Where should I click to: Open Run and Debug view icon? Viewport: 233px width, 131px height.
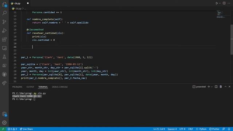[x=4, y=31]
